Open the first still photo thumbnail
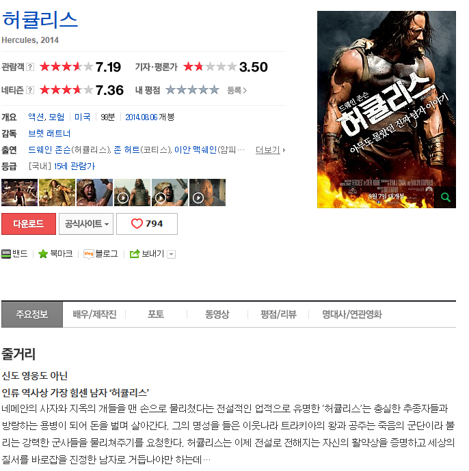 (x=20, y=192)
